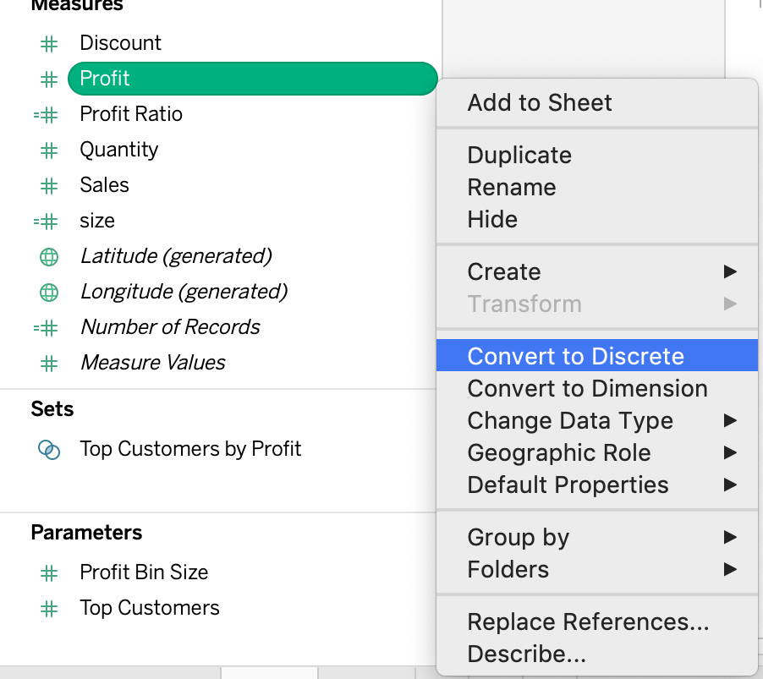Select Profit Bin Size parameter

pos(144,572)
